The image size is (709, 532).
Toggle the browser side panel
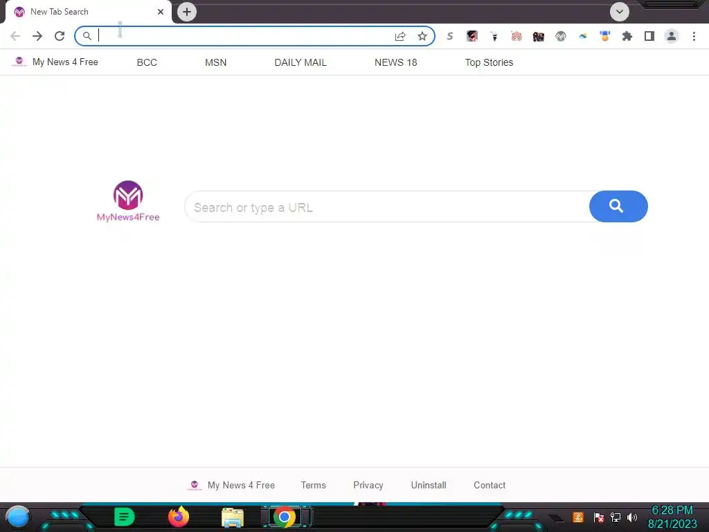[x=649, y=36]
